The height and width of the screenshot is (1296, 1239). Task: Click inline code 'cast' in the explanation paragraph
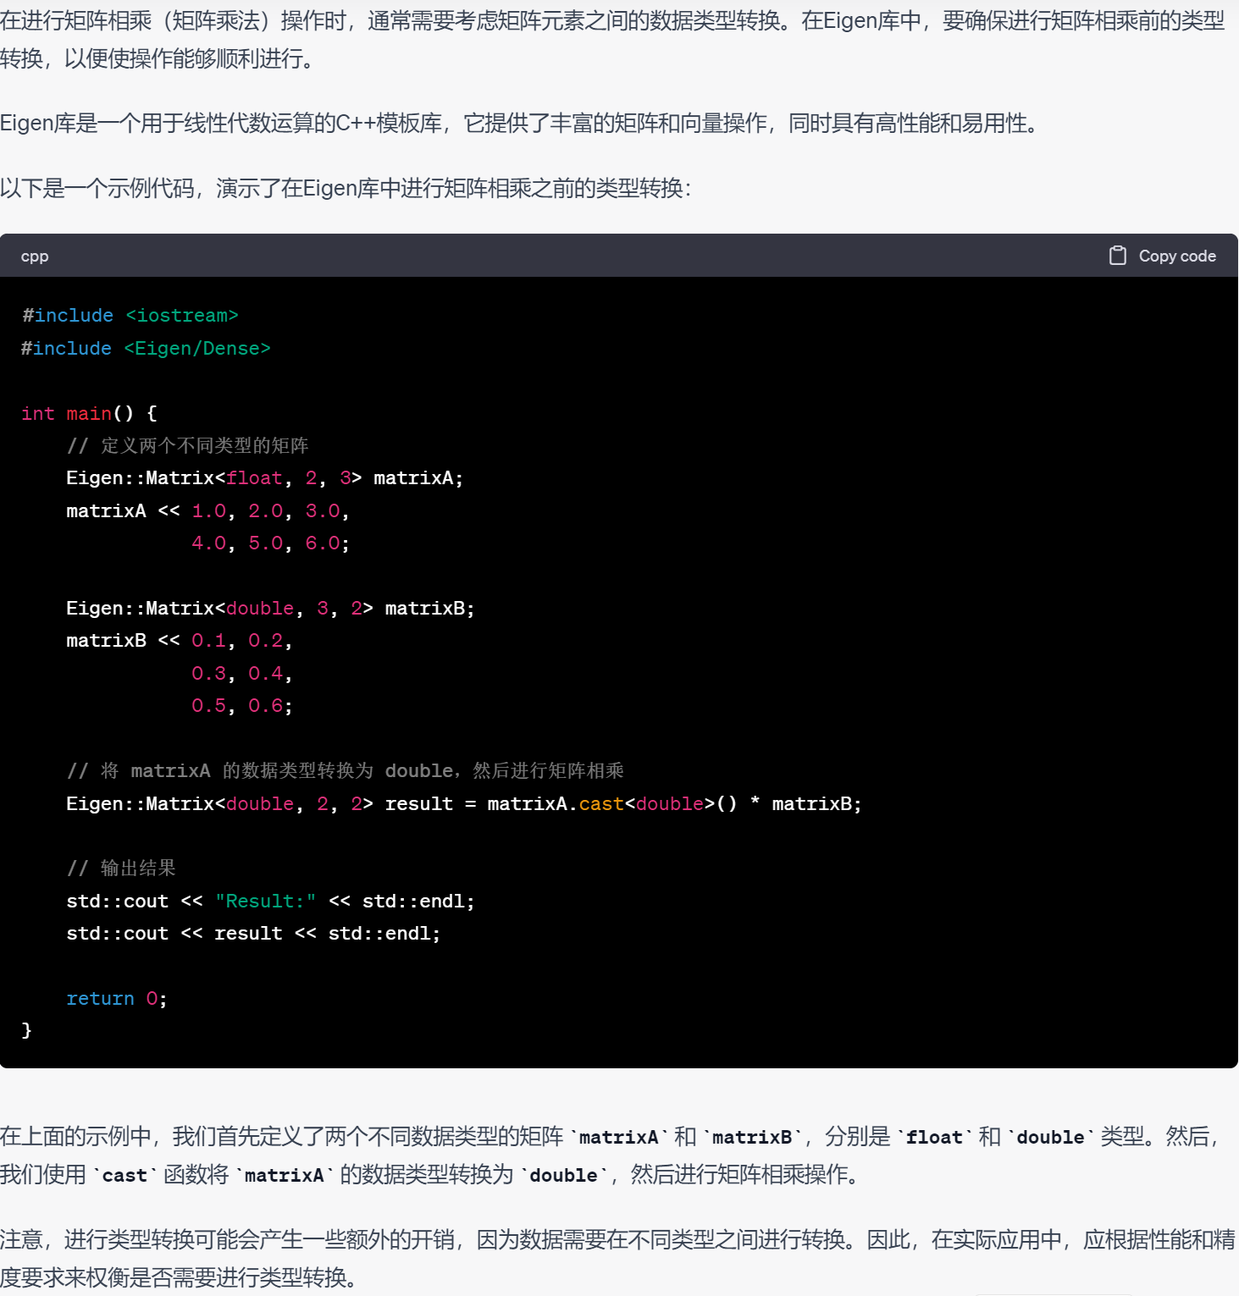(x=124, y=1176)
